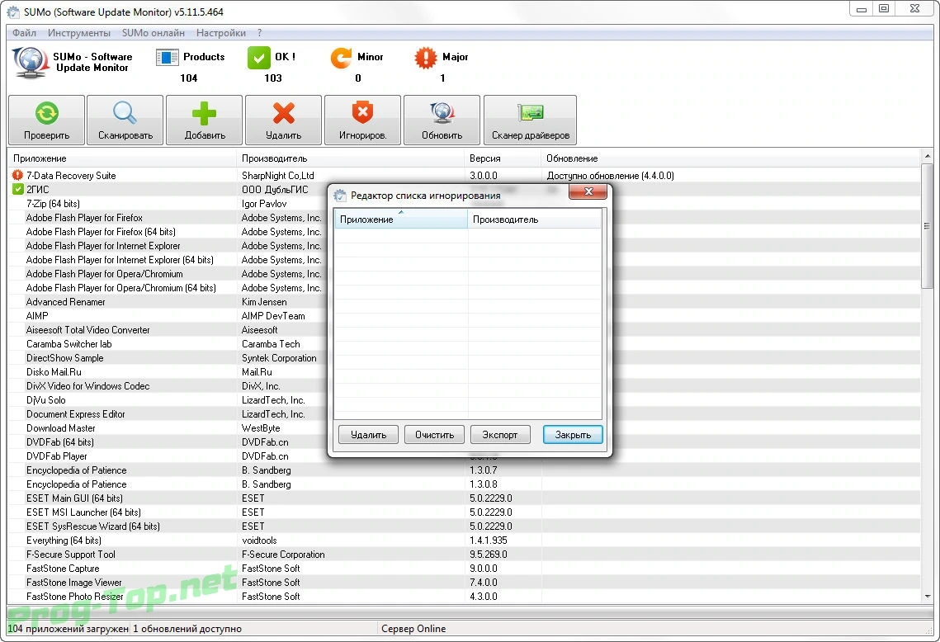Image resolution: width=940 pixels, height=642 pixels.
Task: Click the scrollbar down arrow of the main list
Action: click(x=928, y=597)
